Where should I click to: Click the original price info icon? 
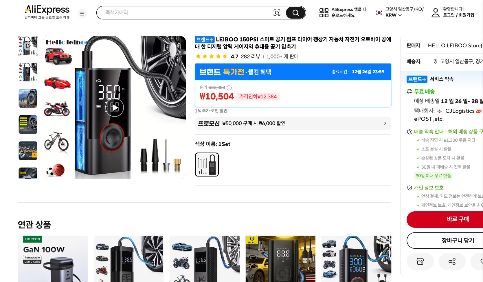pos(229,88)
